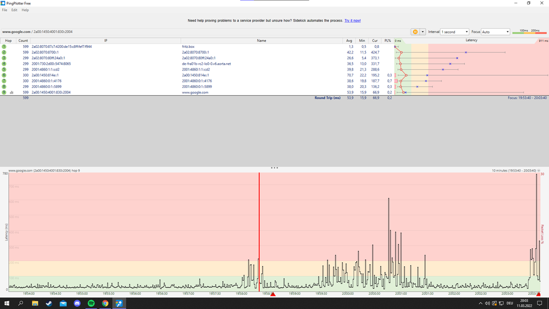Pause the trace with the orange pause button
This screenshot has width=549, height=309.
click(415, 31)
